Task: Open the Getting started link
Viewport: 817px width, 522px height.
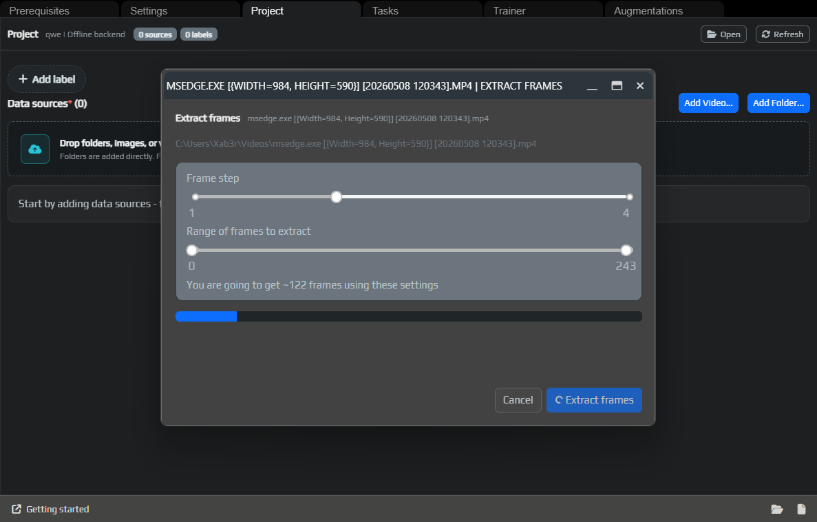Action: [x=50, y=509]
